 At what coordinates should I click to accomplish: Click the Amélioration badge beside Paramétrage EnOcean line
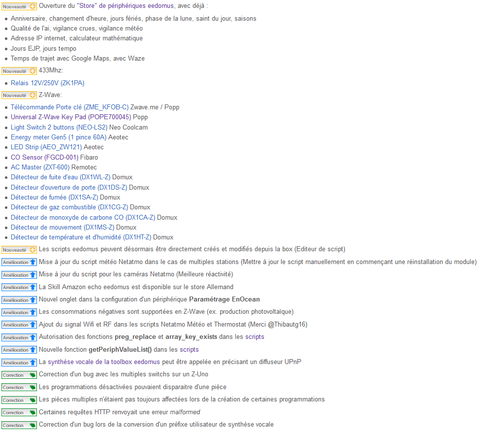(x=19, y=300)
